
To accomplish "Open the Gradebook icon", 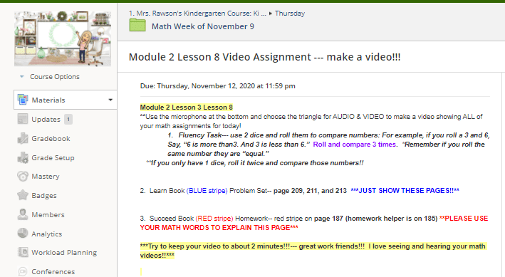I will pos(23,138).
